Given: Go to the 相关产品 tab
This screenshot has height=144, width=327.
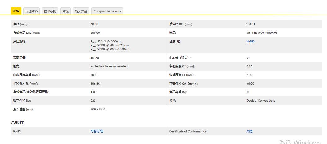Looking at the screenshot, I should (x=81, y=11).
